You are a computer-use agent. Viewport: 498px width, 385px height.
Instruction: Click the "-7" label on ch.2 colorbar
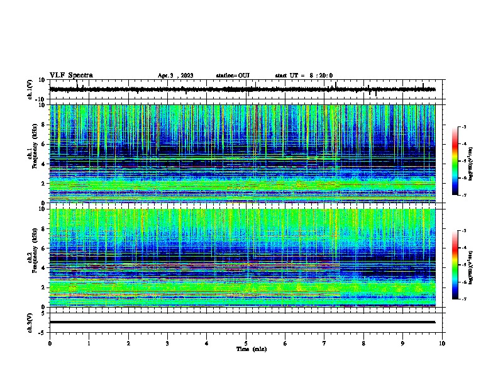463,299
